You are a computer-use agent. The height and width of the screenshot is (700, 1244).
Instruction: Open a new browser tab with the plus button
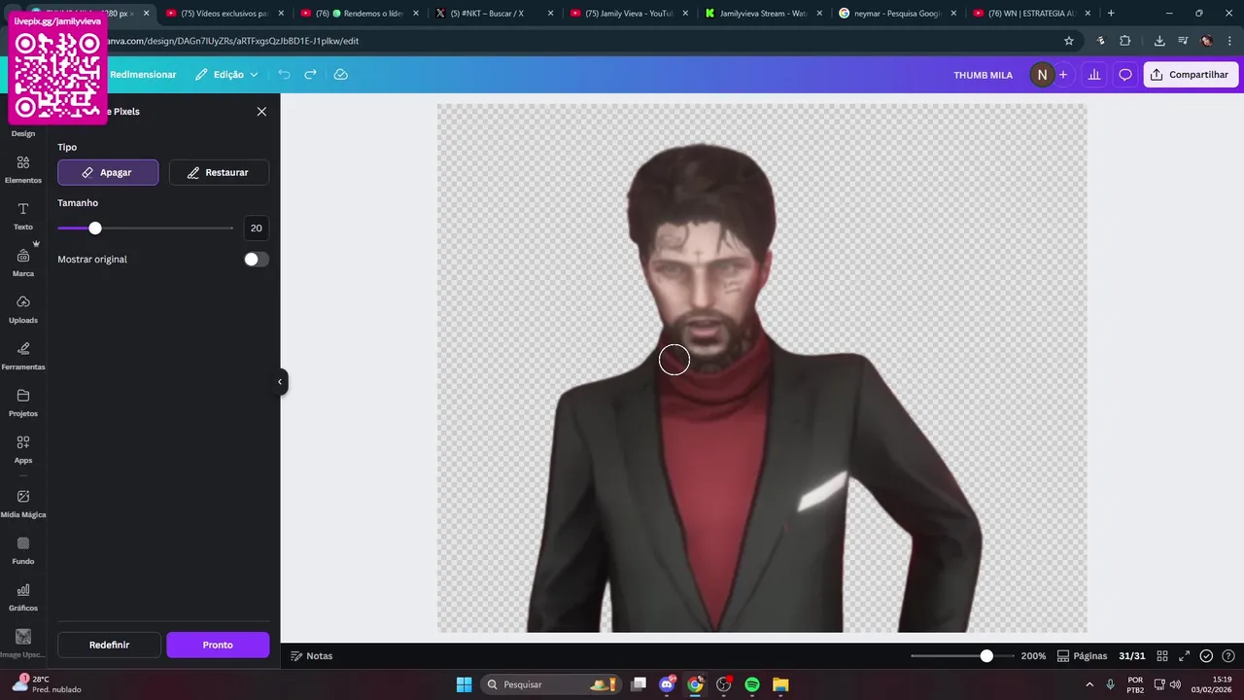tap(1111, 14)
